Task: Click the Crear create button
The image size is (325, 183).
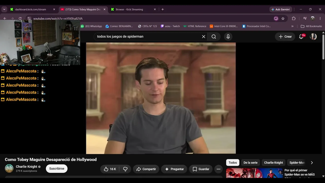Action: 285,37
